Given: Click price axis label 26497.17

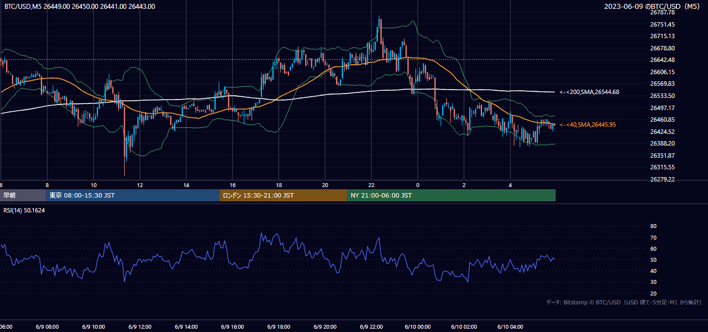Looking at the screenshot, I should pyautogui.click(x=662, y=108).
